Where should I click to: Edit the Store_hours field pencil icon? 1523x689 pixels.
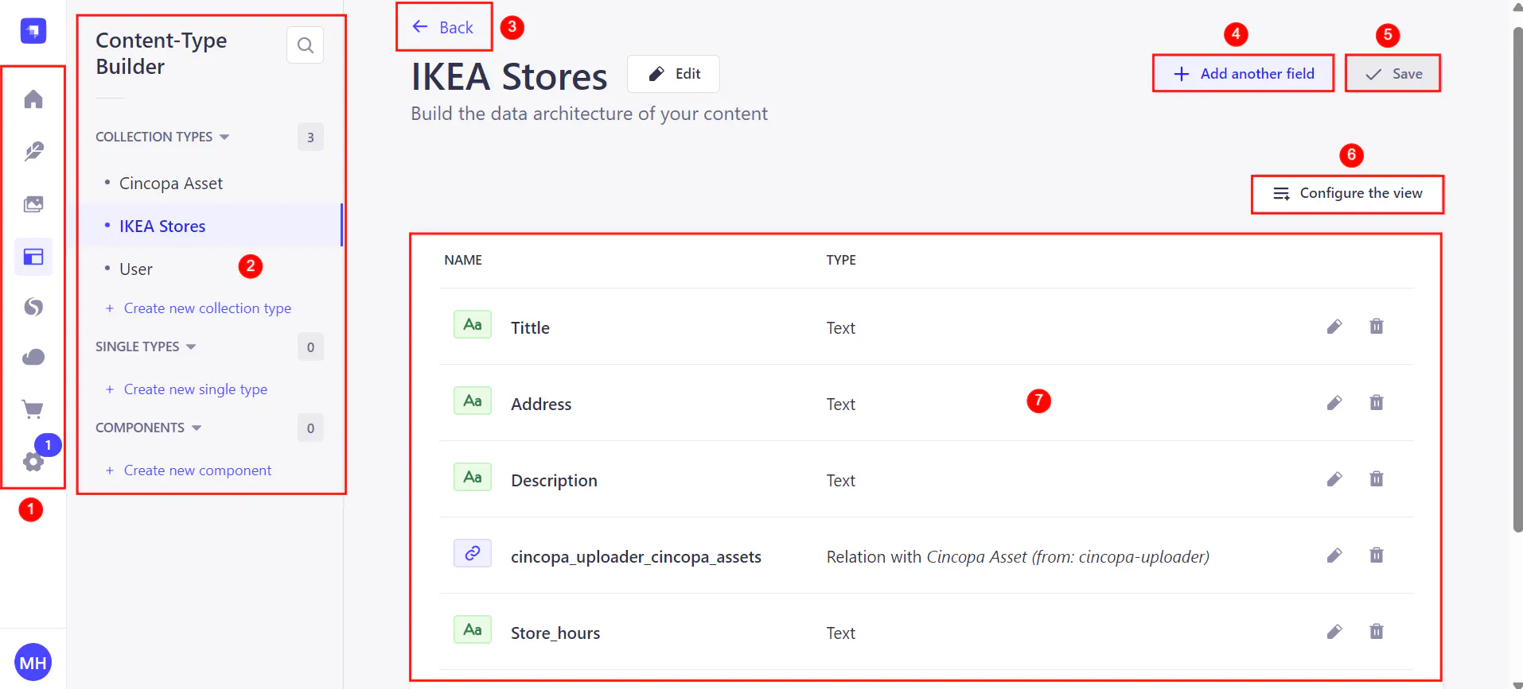1334,632
